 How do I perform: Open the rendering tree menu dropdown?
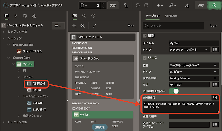(58, 26)
